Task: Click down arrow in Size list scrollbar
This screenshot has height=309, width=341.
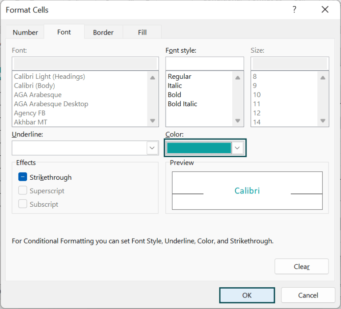Action: click(323, 120)
